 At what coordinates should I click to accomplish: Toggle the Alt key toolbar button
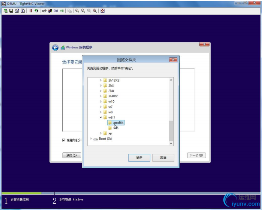tap(62, 11)
